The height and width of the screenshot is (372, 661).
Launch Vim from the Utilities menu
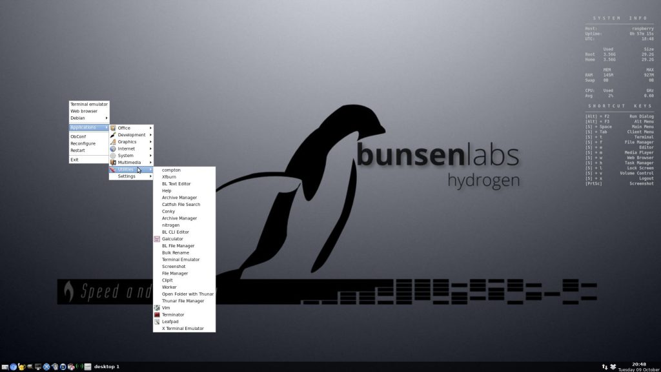[x=184, y=308]
